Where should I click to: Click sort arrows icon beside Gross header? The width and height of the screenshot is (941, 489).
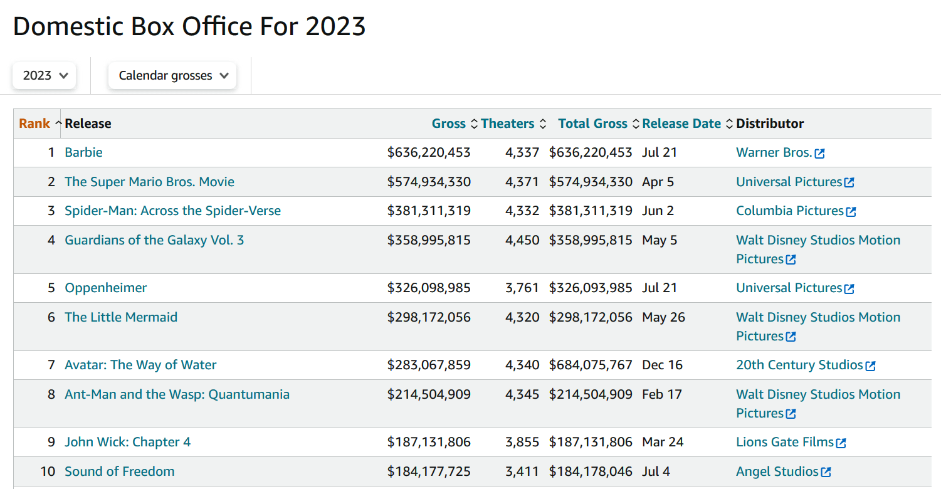[x=474, y=124]
